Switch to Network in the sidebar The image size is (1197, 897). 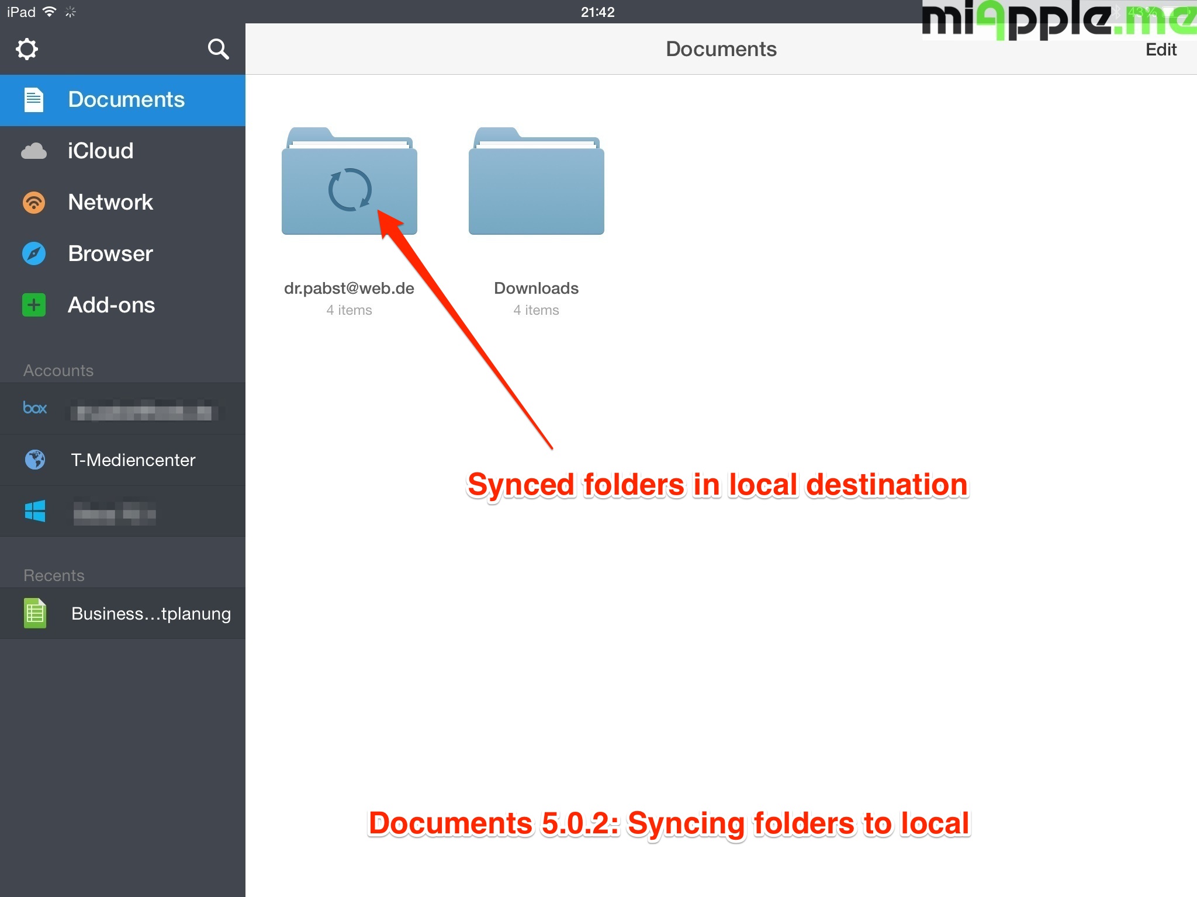pos(110,203)
